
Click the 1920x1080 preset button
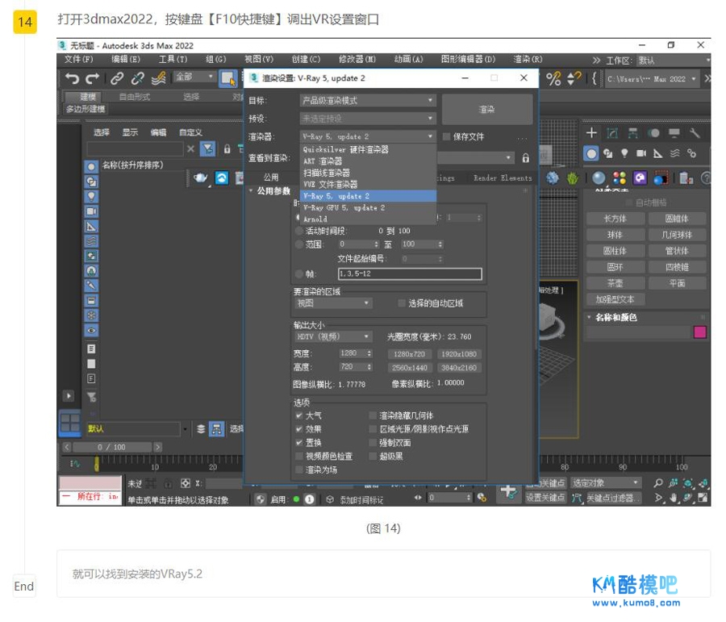[x=459, y=353]
